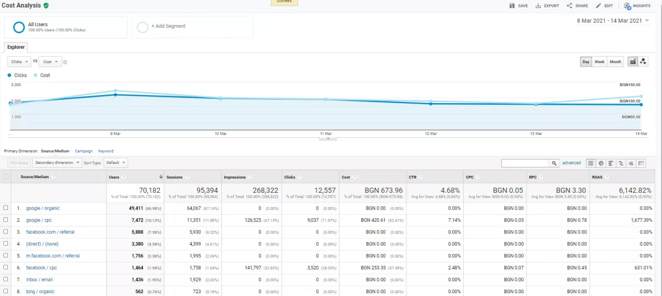Viewport: 662px width, 296px height.
Task: Select the data table view icon
Action: point(591,163)
